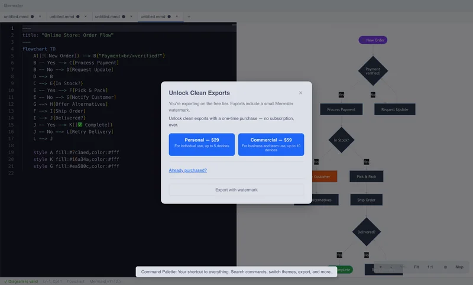Choose the Personal — $29 license
The image size is (473, 285).
point(202,144)
